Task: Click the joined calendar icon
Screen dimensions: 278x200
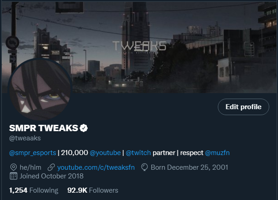Action: 13,176
